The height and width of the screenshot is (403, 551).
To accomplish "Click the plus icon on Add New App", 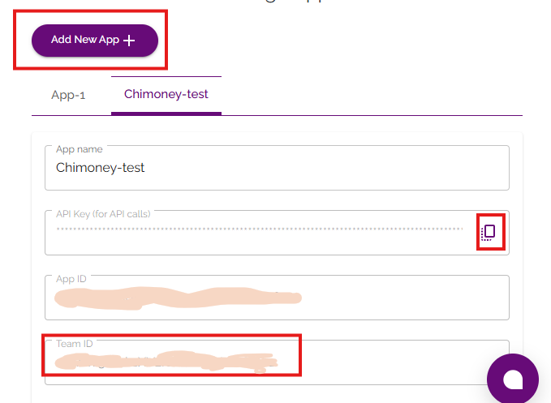I will coord(129,40).
